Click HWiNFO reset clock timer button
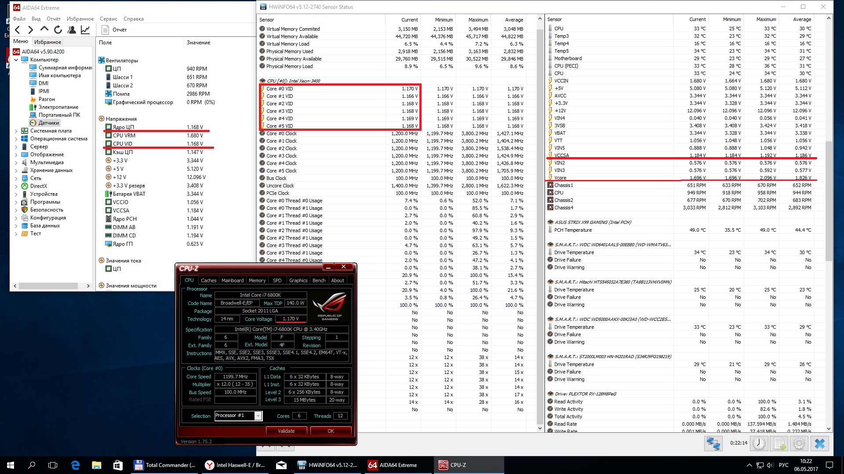This screenshot has width=844, height=474. [759, 443]
